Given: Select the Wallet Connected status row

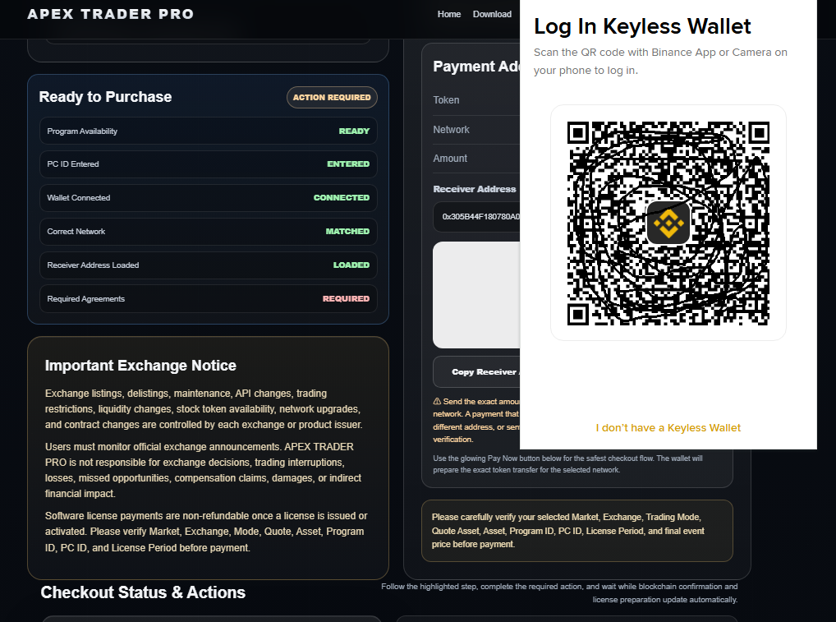Looking at the screenshot, I should tap(209, 198).
